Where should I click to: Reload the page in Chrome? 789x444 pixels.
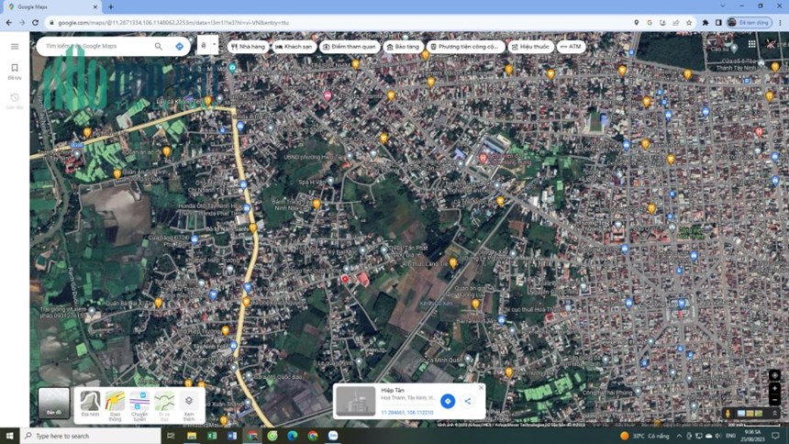pyautogui.click(x=35, y=23)
